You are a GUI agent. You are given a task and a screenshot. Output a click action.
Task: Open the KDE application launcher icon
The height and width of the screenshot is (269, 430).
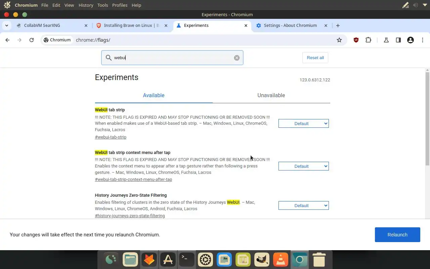pyautogui.click(x=7, y=5)
